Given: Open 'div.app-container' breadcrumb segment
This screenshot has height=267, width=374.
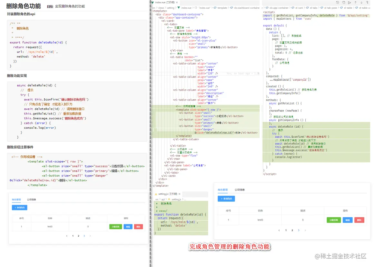Looking at the screenshot, I should tap(279, 8).
